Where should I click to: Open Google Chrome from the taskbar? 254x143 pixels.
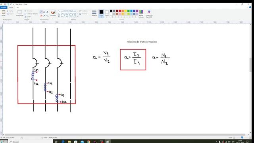[x=89, y=142]
